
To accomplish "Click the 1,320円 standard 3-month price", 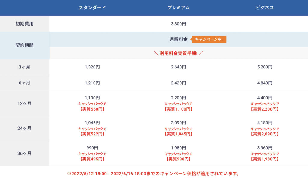I will pyautogui.click(x=92, y=67).
